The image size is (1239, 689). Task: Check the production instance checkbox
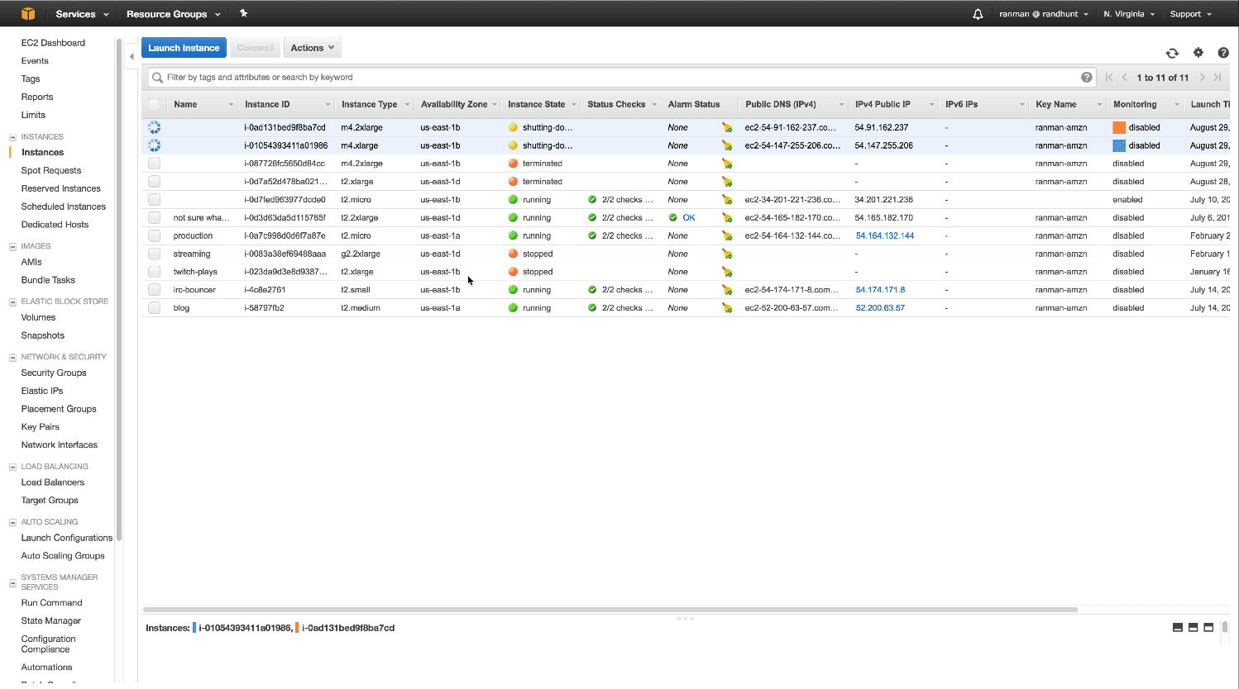[154, 235]
